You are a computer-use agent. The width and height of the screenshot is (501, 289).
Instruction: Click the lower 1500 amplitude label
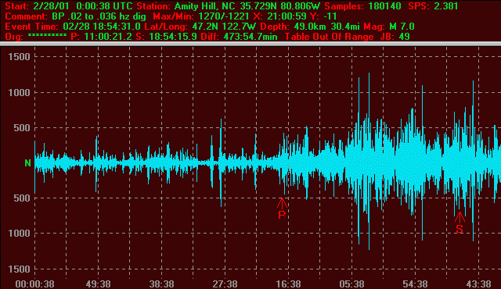pos(19,269)
